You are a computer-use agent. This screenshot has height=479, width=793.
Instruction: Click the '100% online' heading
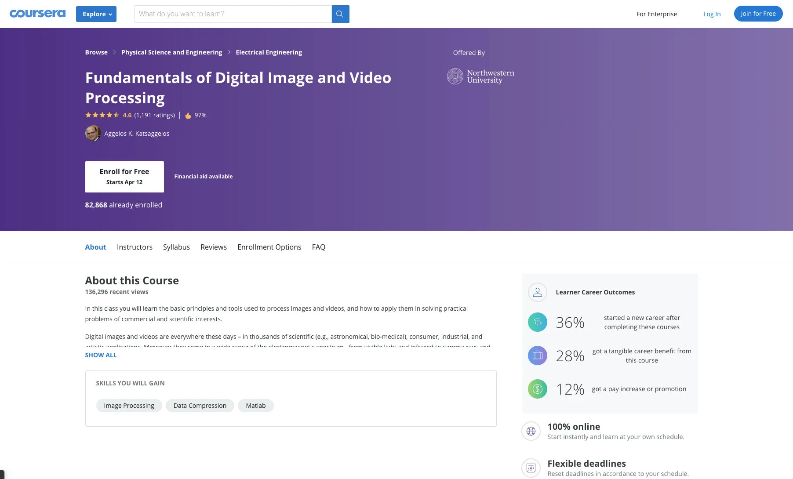[574, 427]
